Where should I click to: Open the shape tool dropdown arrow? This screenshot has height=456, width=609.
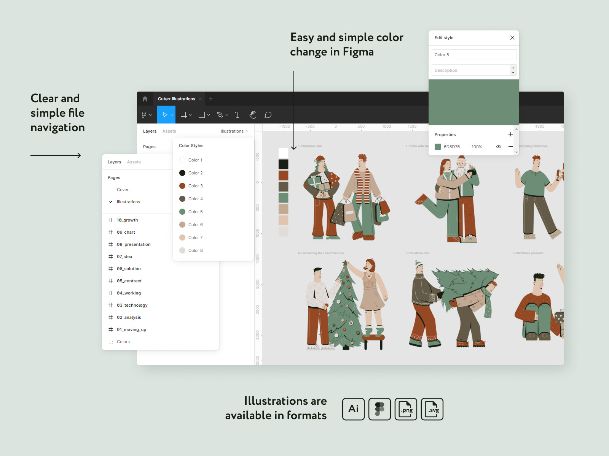tap(209, 115)
